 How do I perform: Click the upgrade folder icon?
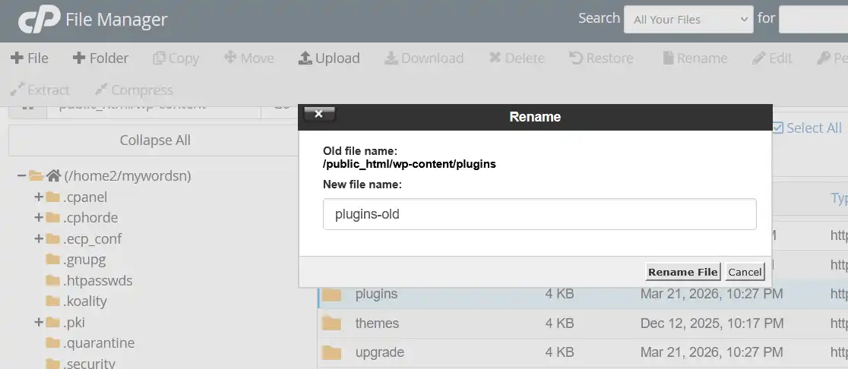(331, 352)
